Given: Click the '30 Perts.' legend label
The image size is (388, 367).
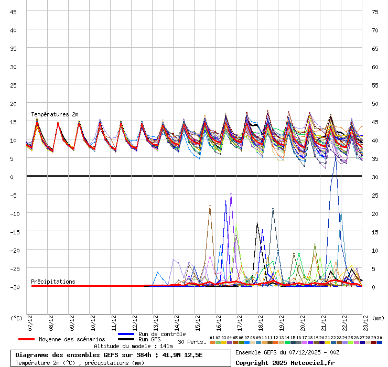Looking at the screenshot, I should [x=191, y=342].
